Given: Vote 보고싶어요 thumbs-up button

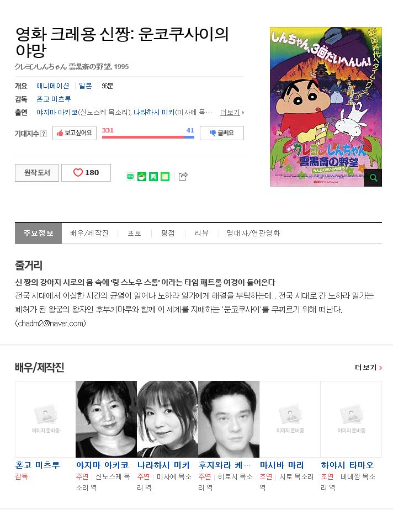Looking at the screenshot, I should point(75,133).
